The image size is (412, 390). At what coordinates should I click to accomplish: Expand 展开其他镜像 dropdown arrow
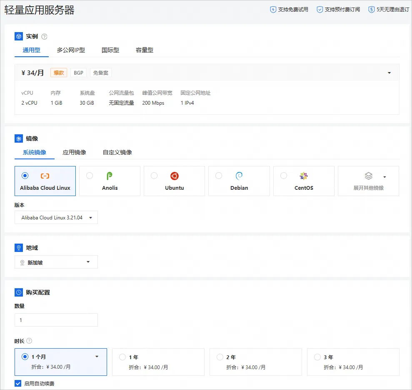[x=385, y=177]
